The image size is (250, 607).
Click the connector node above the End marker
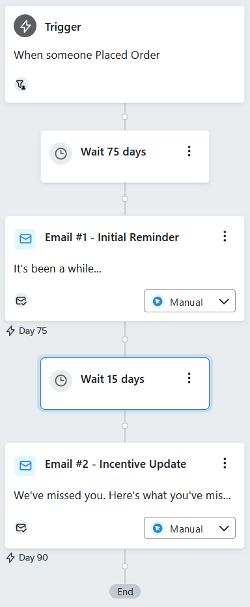pos(124,566)
